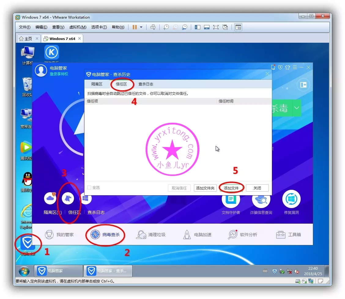Open the 文档守护者 tool icon
The image size is (345, 299).
231,199
